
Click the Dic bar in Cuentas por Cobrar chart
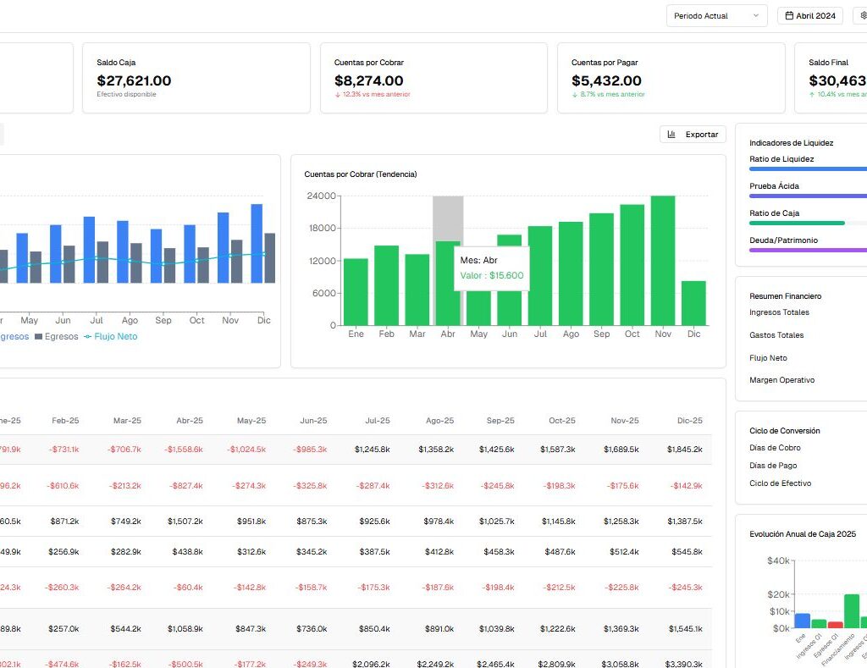tap(693, 303)
